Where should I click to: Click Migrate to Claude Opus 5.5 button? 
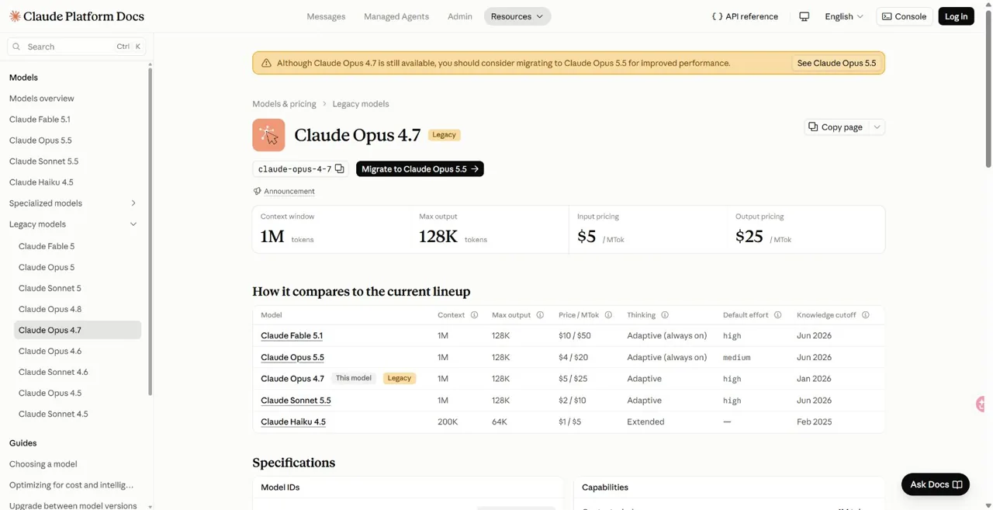420,168
